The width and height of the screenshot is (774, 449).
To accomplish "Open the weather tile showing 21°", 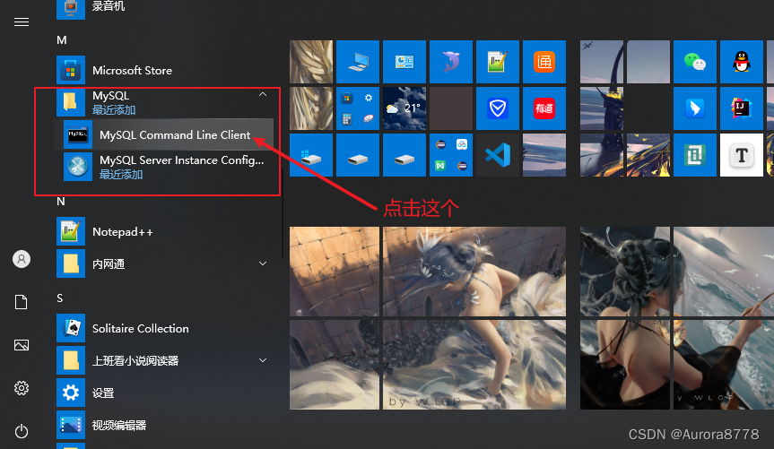I will click(404, 108).
